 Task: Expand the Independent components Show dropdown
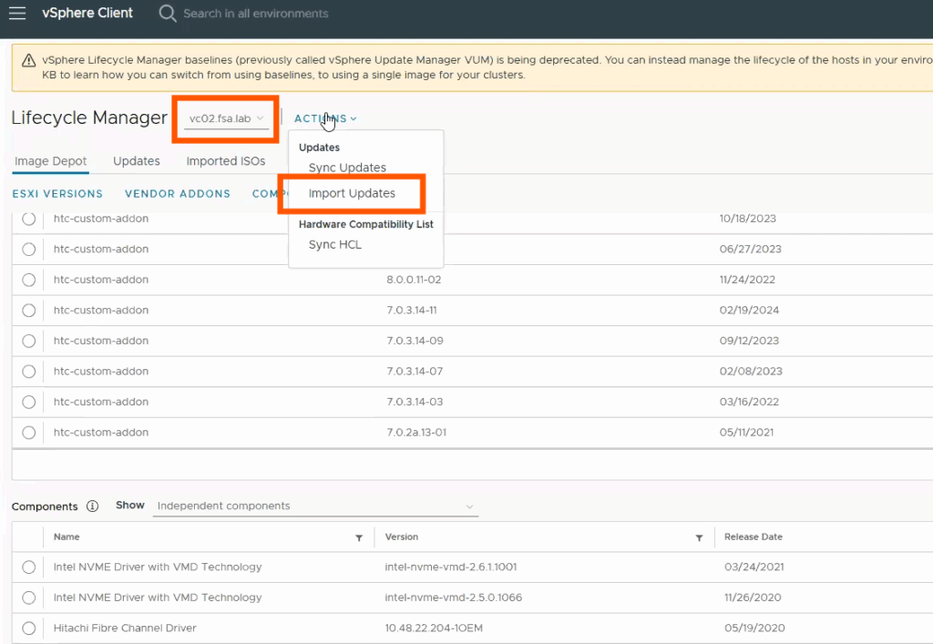315,506
